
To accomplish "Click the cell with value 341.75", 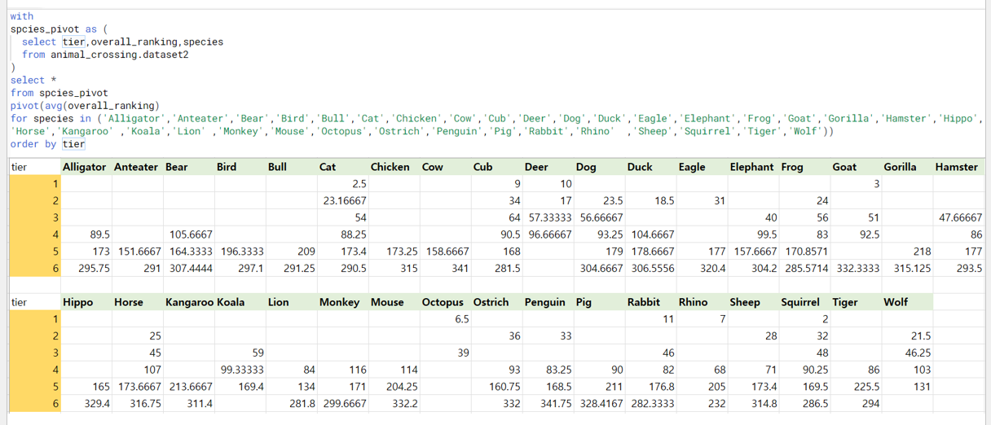I will click(556, 404).
